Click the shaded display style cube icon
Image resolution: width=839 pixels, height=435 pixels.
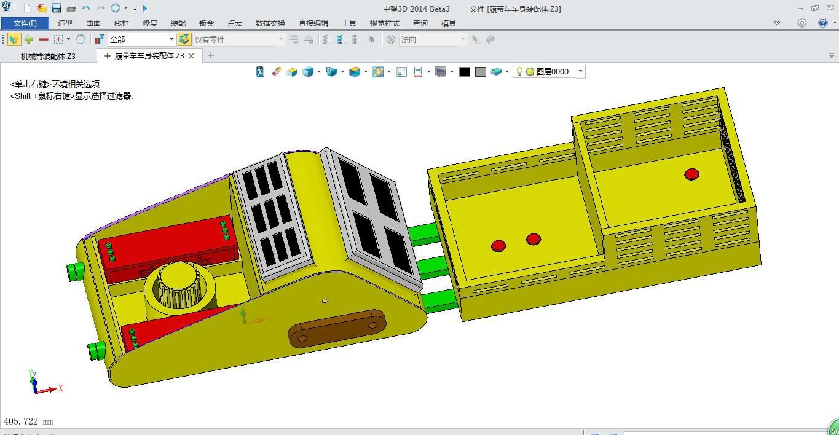click(x=356, y=71)
